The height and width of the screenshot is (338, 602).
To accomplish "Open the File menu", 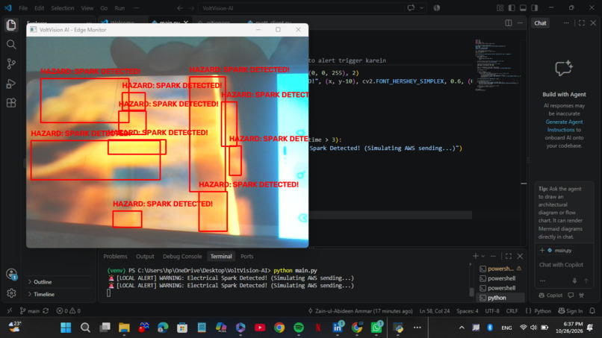I will point(23,8).
